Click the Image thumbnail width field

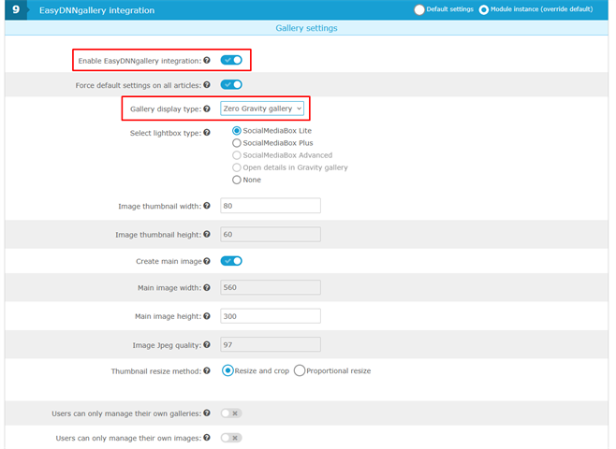click(x=271, y=206)
